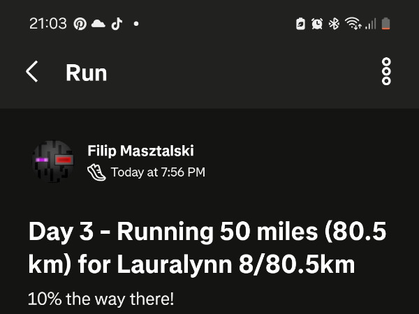Tap the battery level icon

click(x=385, y=24)
